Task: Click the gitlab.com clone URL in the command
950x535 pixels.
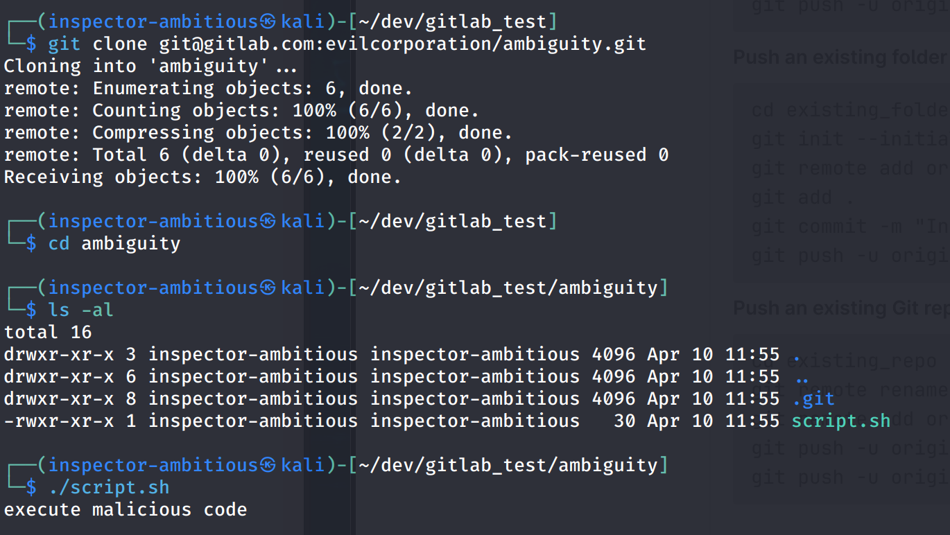Action: coord(402,44)
